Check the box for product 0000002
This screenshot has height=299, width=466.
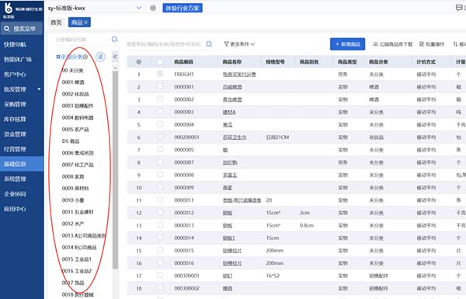[160, 99]
